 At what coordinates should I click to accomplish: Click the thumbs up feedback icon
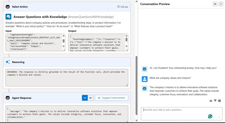point(211,101)
